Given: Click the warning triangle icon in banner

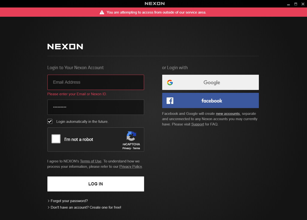Looking at the screenshot, I should [102, 12].
